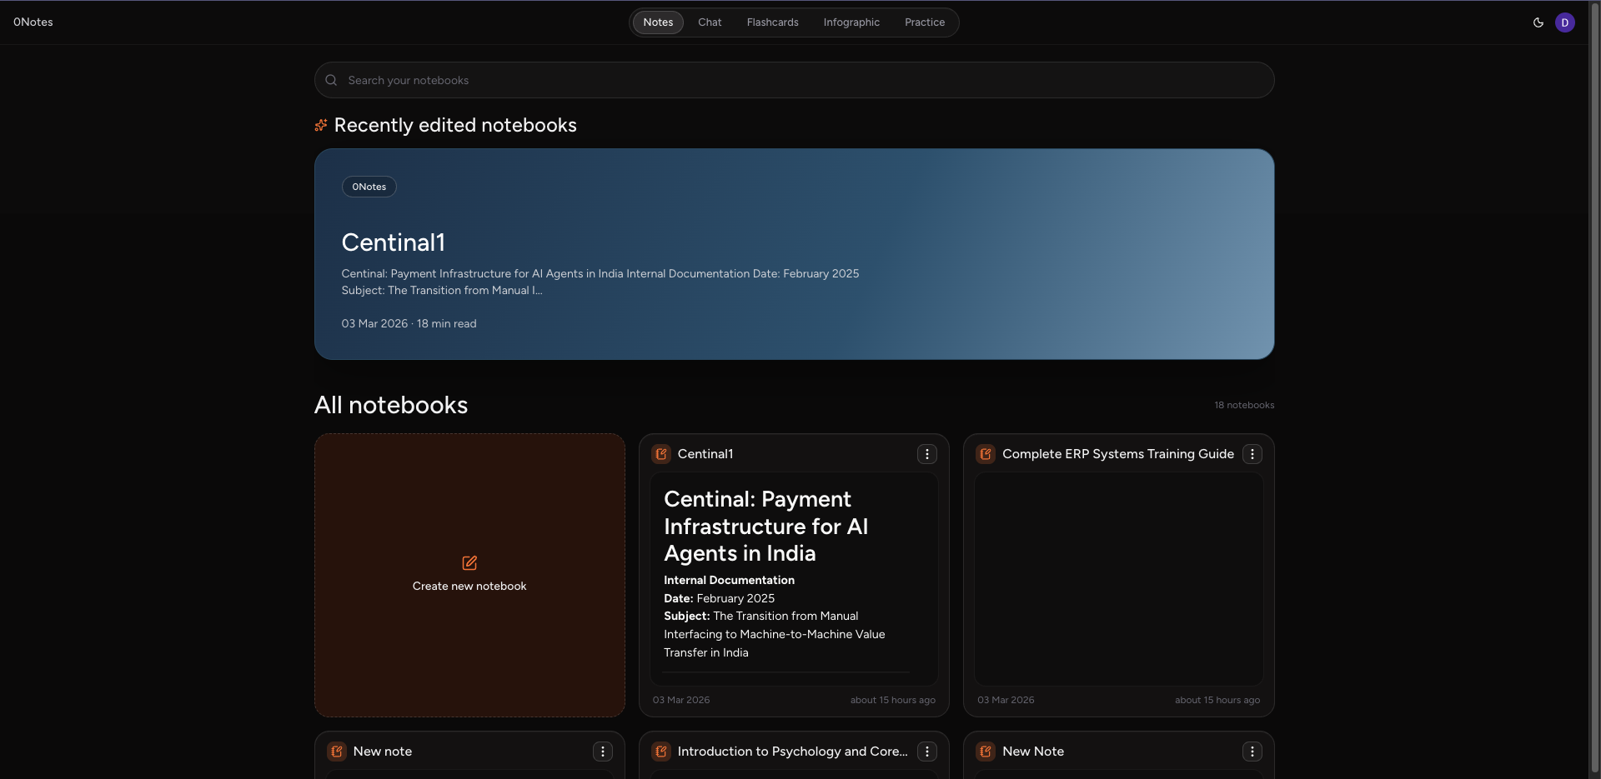Open the user avatar in the top-right corner
This screenshot has height=779, width=1601.
pos(1565,22)
